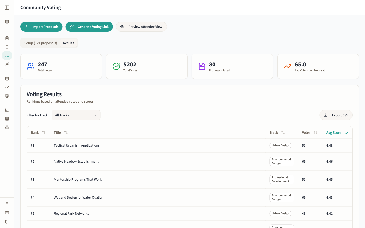
Task: Switch to the Results tab
Action: pyautogui.click(x=68, y=43)
